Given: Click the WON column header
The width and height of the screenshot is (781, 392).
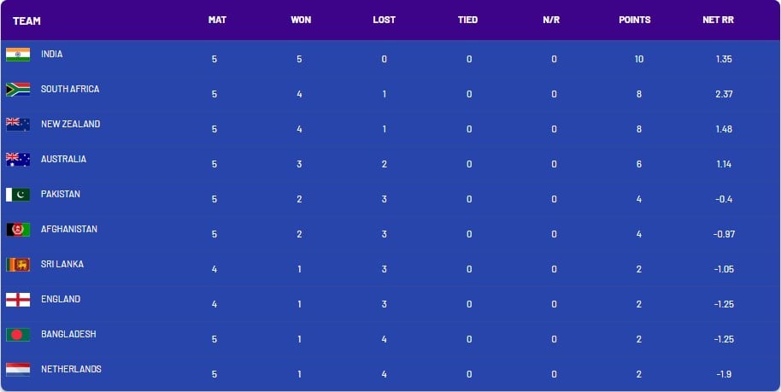Looking at the screenshot, I should coord(301,20).
